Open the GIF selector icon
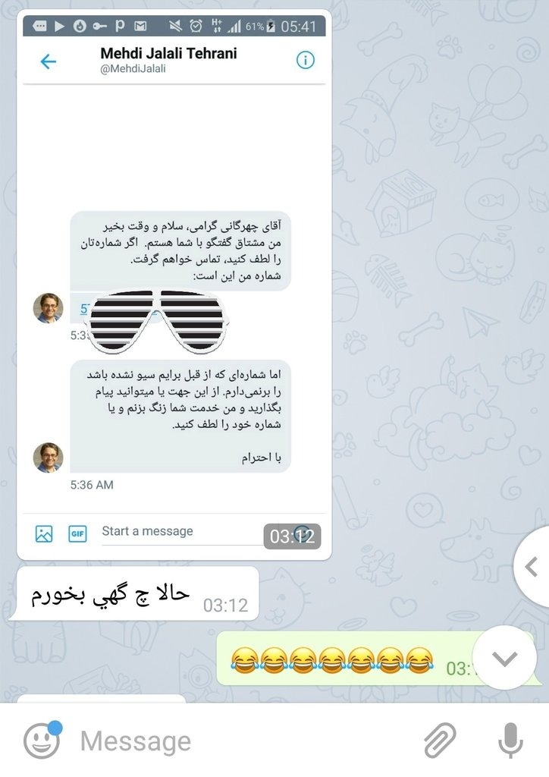The height and width of the screenshot is (777, 549). 77,533
